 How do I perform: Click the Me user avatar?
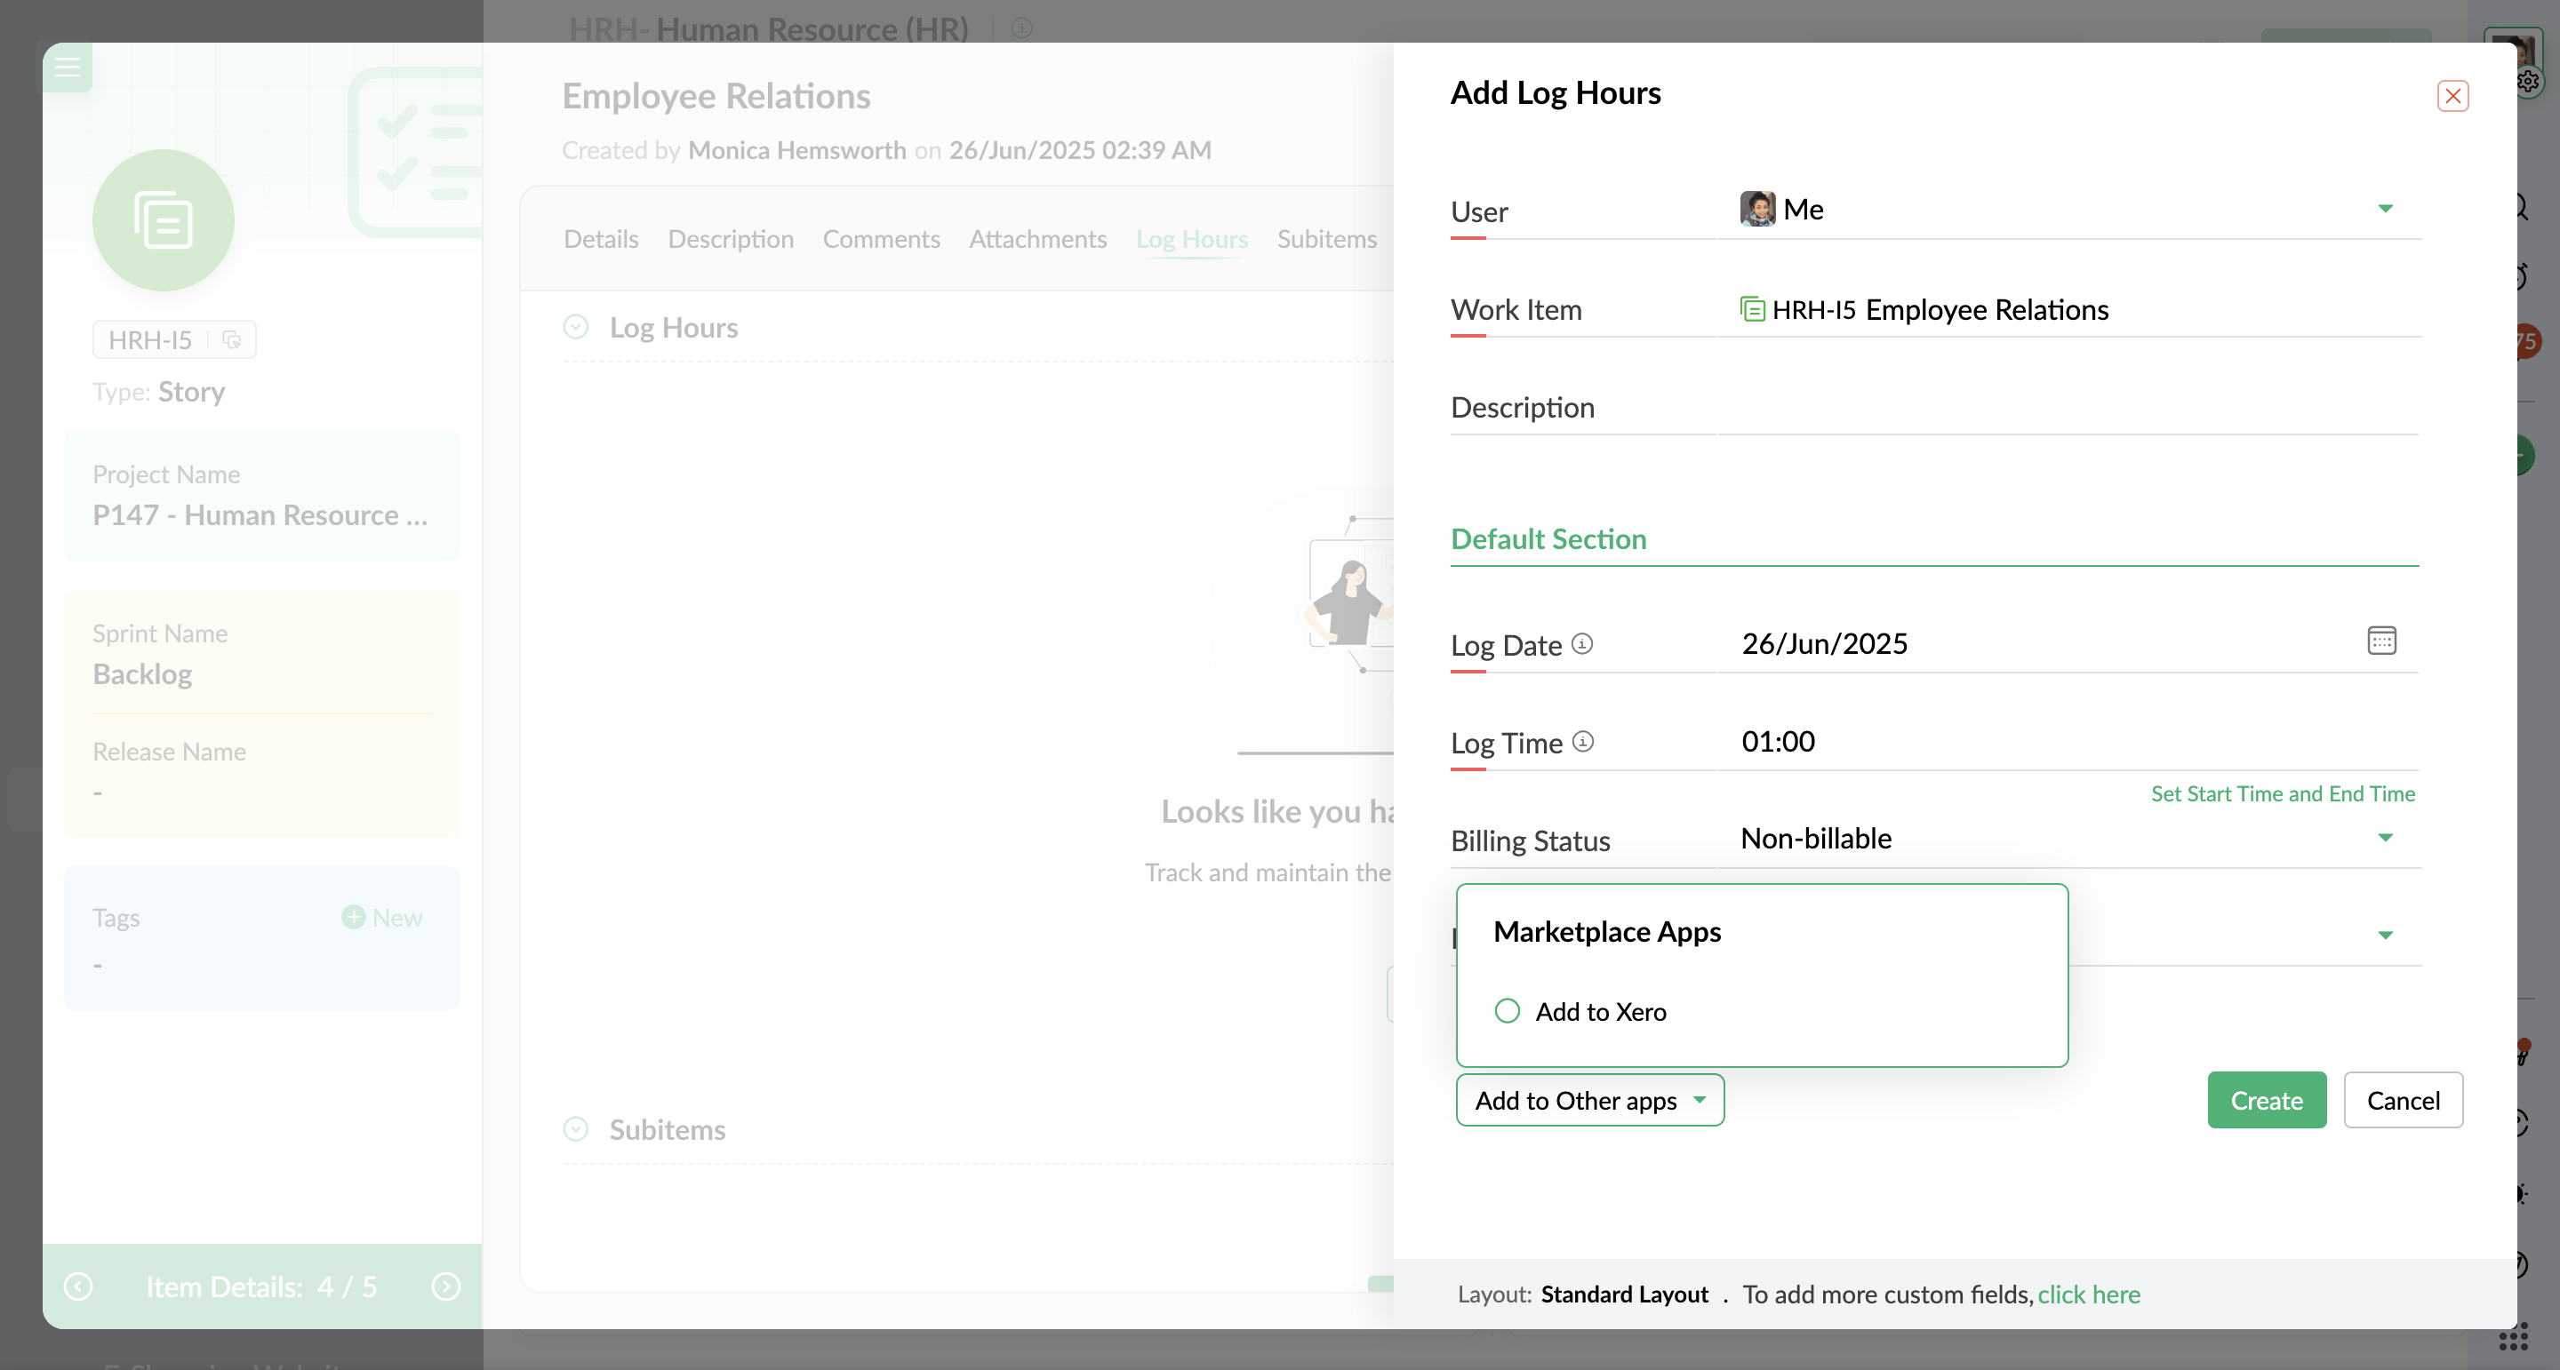(1757, 209)
